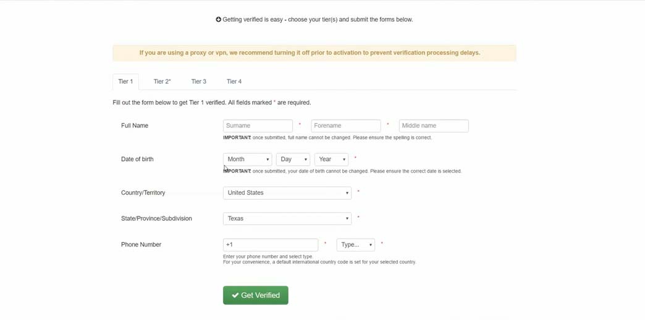Click the Date of birth label

coord(137,160)
